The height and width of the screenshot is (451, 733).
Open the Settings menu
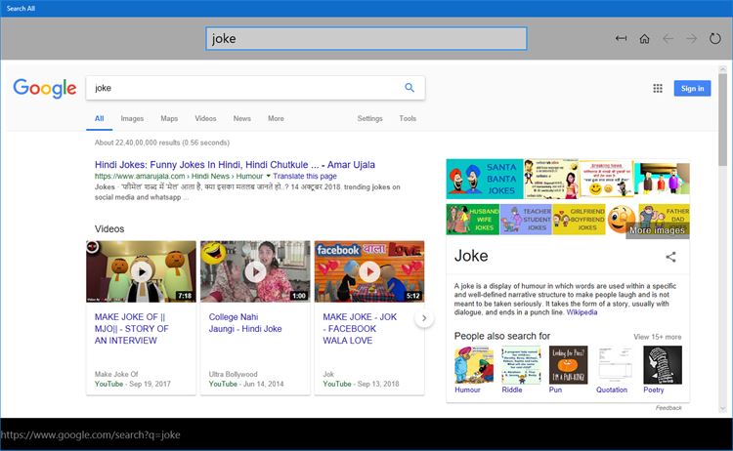[x=369, y=118]
